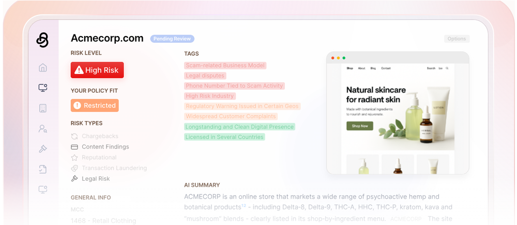
Task: Select the High Risk Industry tag
Action: point(210,96)
